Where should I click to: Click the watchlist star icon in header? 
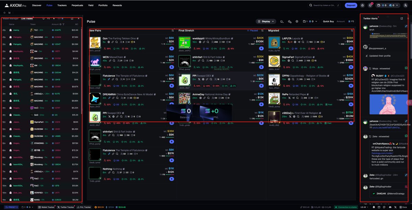tap(363, 5)
